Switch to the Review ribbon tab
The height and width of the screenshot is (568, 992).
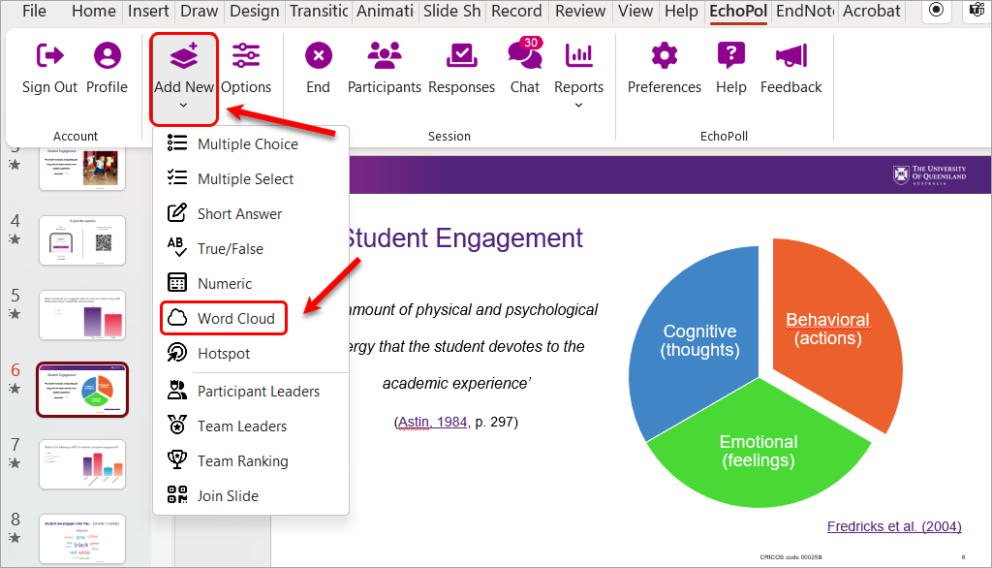tap(580, 12)
